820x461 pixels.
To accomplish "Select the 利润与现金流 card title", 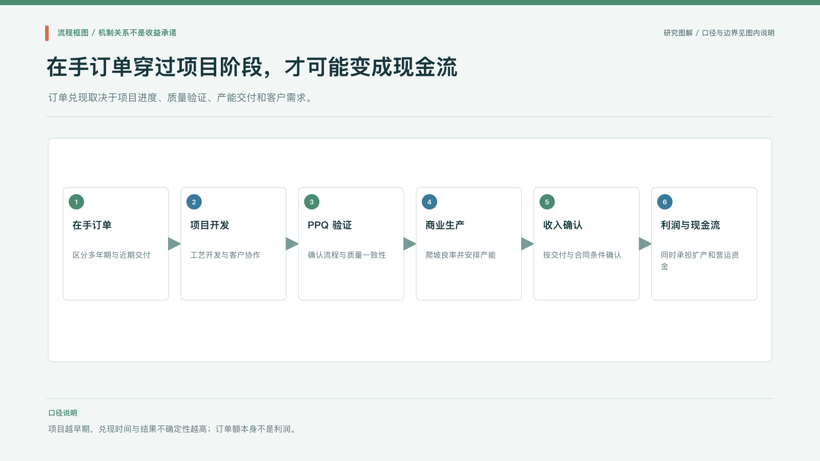I will pyautogui.click(x=690, y=225).
